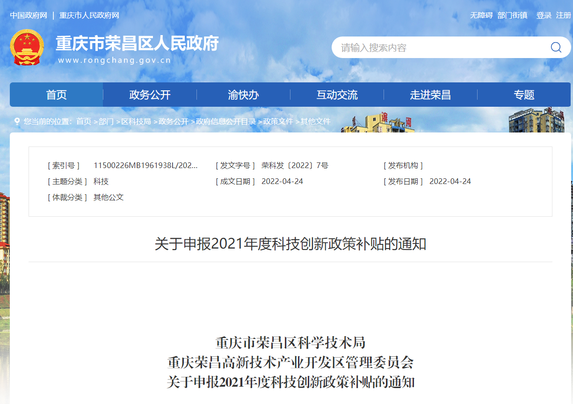
Task: Open the 政务公开 navigation menu
Action: 150,95
